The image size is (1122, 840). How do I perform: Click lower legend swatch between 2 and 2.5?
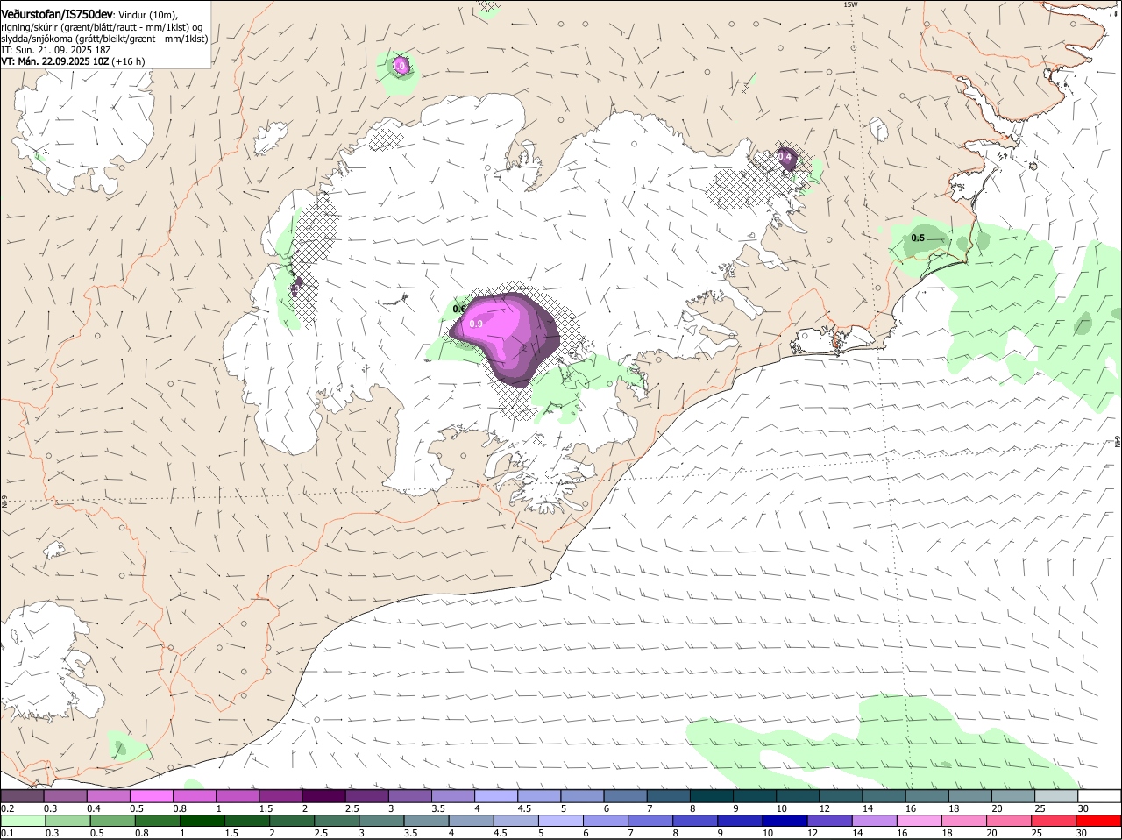(x=292, y=822)
